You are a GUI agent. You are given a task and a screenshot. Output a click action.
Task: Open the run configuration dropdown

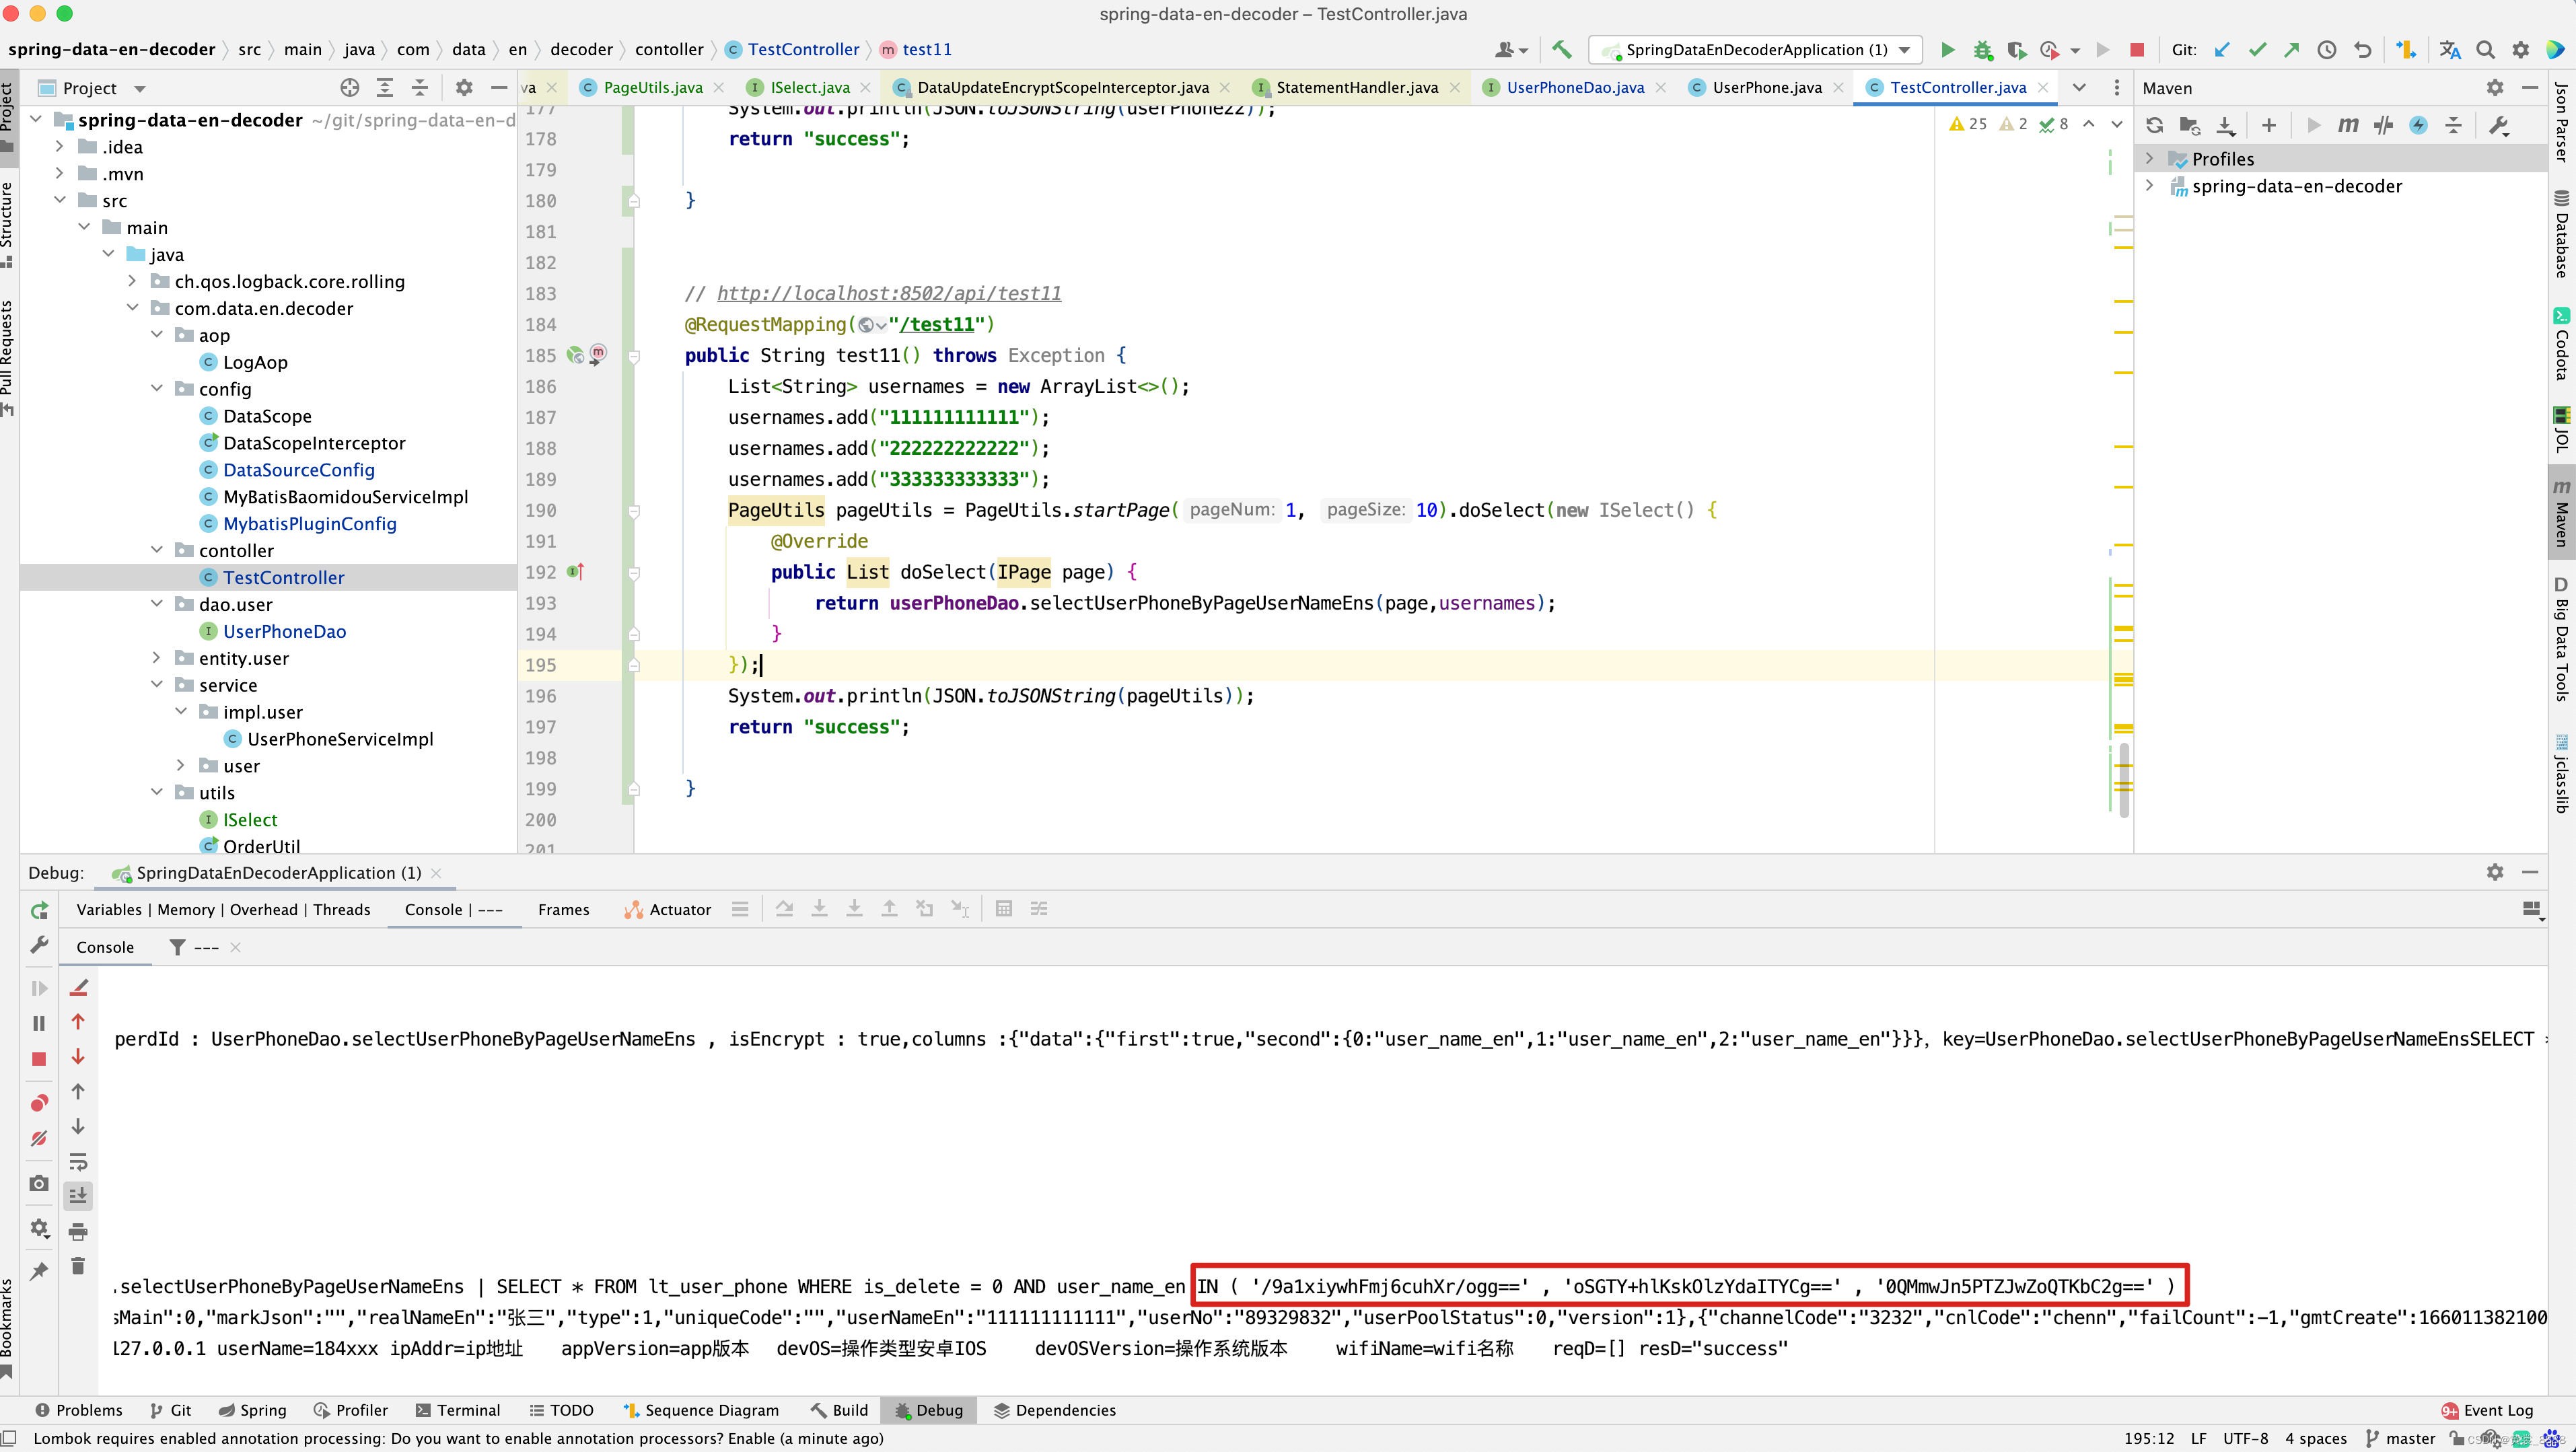pos(1755,49)
